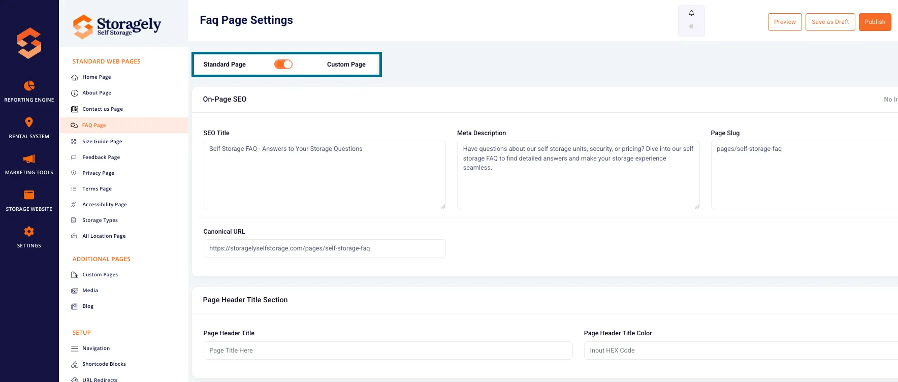Click the Preview button

(x=785, y=22)
